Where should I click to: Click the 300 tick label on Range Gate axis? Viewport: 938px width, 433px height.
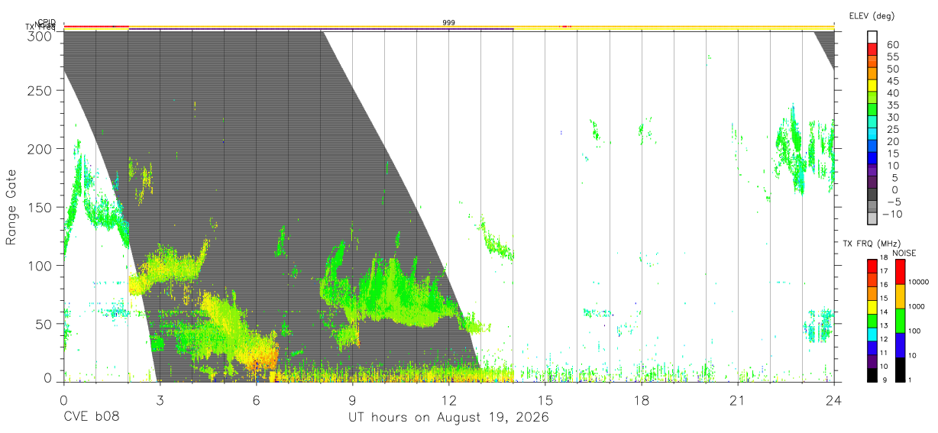point(40,35)
